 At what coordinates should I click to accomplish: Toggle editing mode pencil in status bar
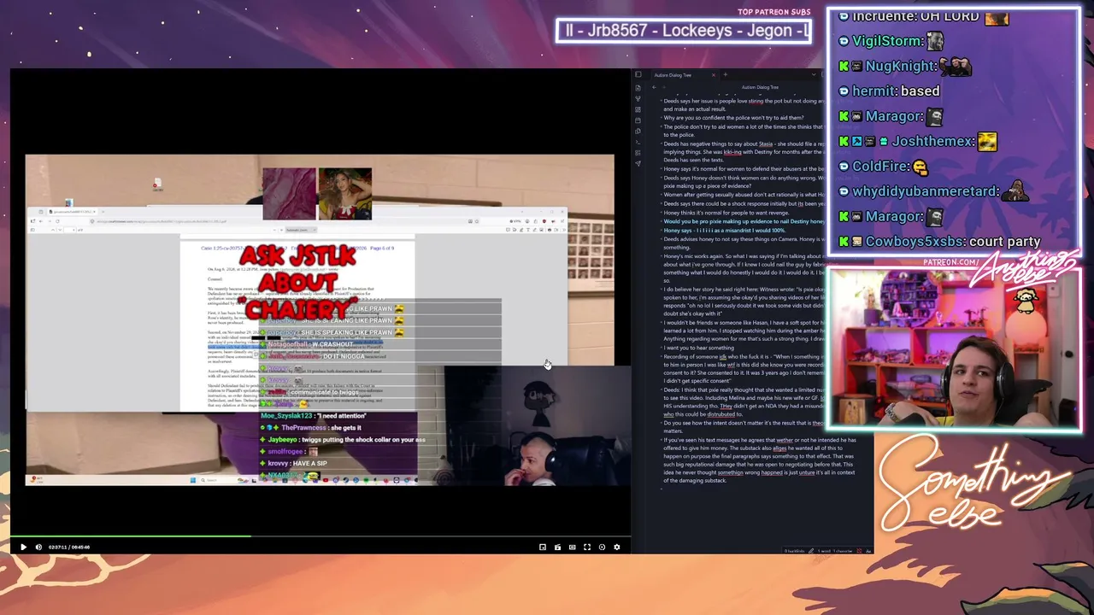(x=811, y=551)
